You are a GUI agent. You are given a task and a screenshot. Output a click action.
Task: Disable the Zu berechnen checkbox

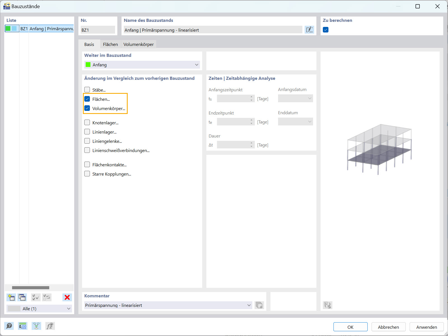point(325,29)
